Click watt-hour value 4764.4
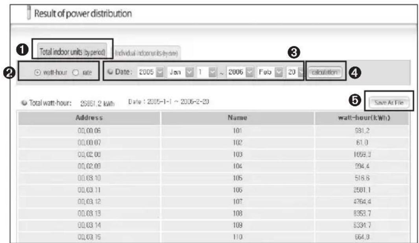This screenshot has height=243, width=419. 362,201
